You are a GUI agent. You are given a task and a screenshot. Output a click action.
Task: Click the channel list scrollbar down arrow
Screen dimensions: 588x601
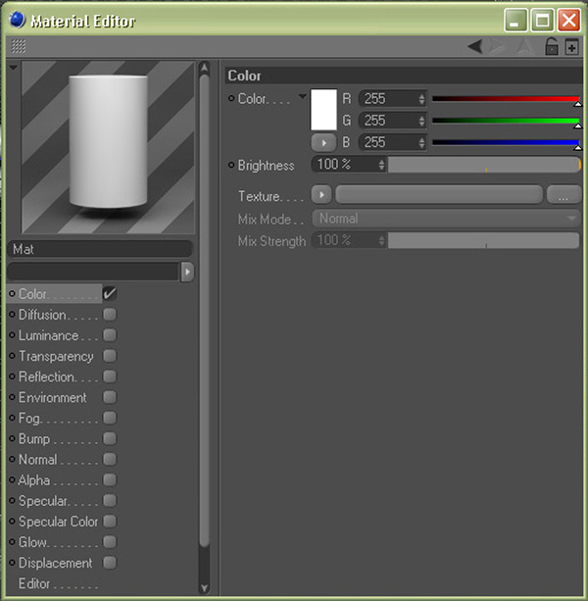tap(205, 588)
